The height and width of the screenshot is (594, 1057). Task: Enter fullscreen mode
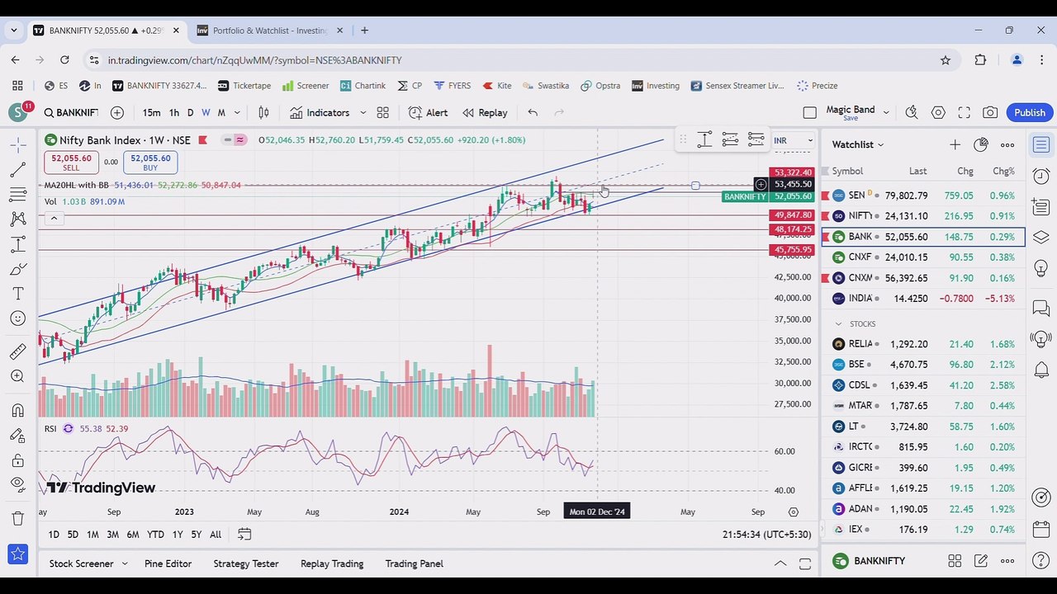pos(964,112)
